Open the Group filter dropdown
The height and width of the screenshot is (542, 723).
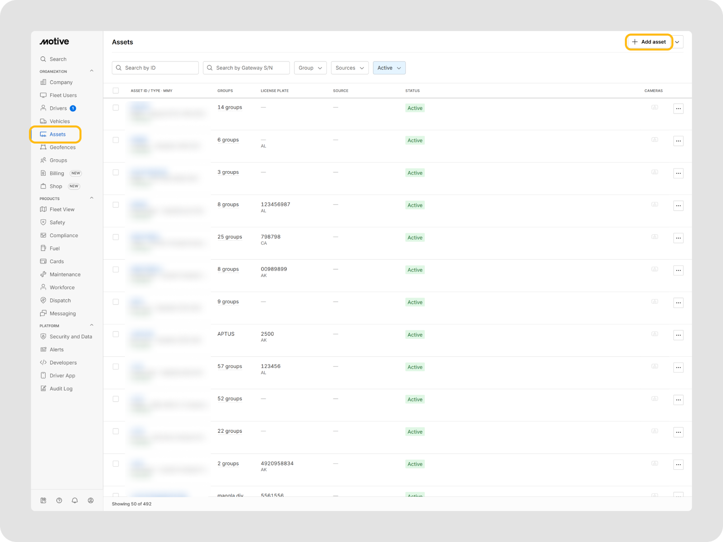[310, 68]
